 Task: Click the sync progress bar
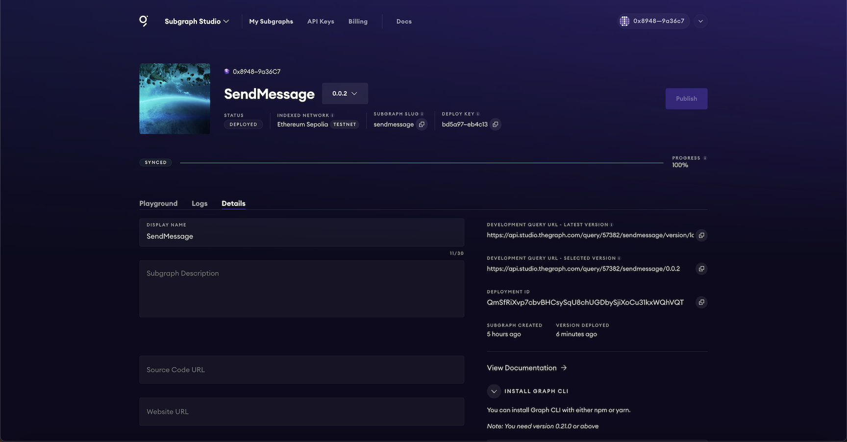[x=422, y=163]
